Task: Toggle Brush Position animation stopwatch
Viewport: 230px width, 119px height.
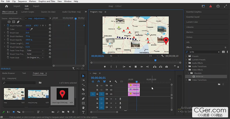Action: tap(8, 25)
